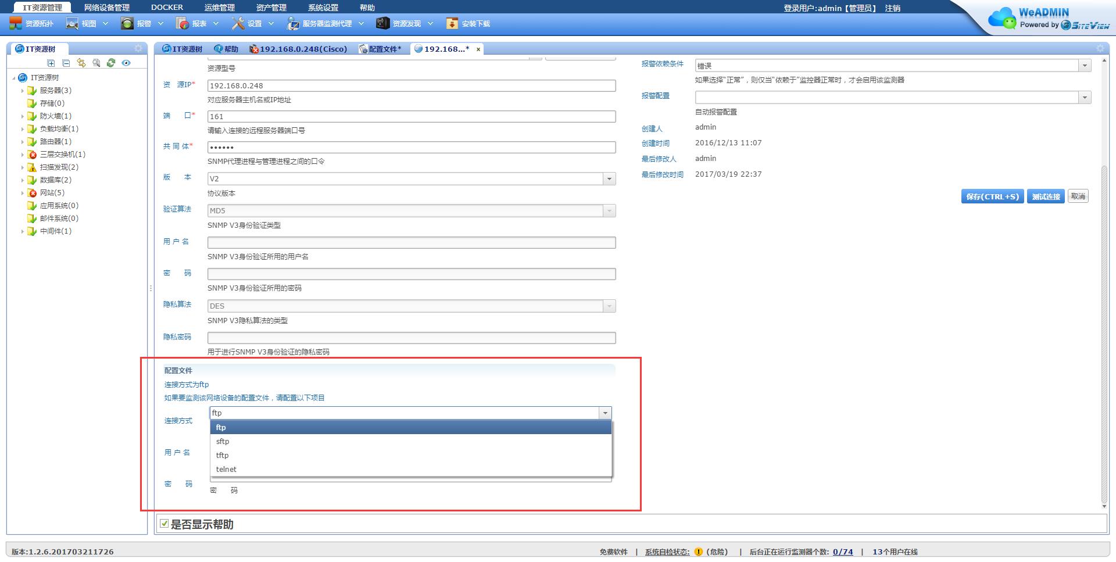The height and width of the screenshot is (562, 1116).
Task: Toggle the eye visibility icon above the tree
Action: coord(126,63)
